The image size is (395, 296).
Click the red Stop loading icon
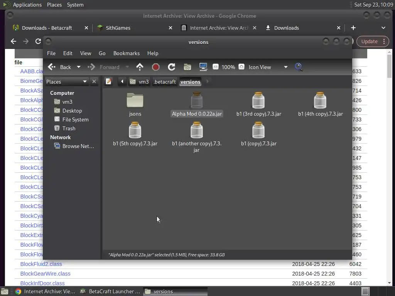point(156,67)
